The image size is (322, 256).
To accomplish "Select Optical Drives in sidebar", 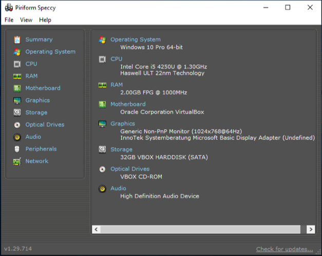I will click(45, 125).
